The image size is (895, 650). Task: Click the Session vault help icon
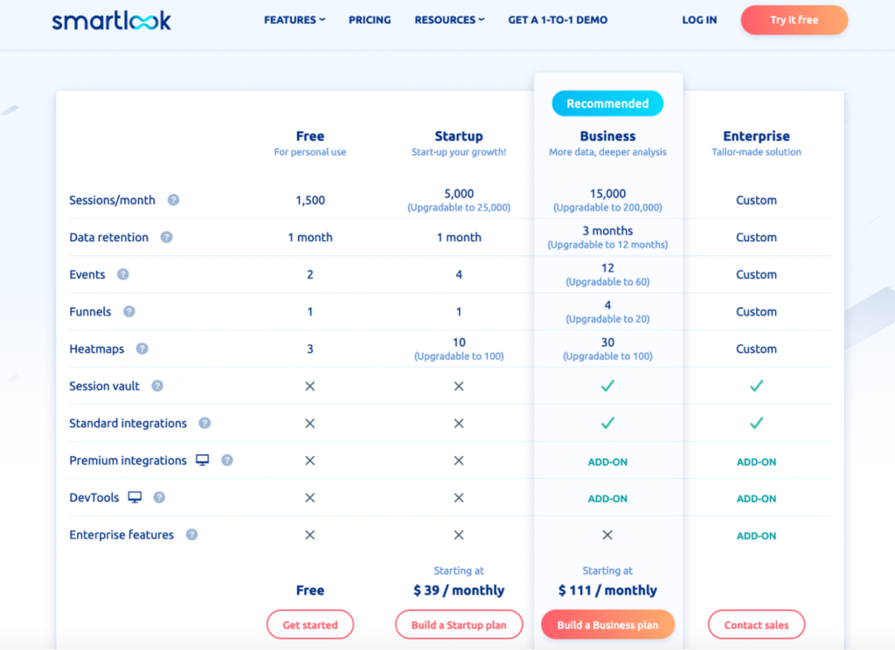(x=157, y=386)
